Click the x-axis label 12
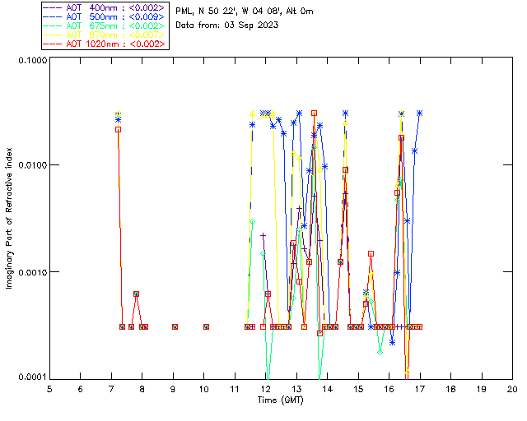527x421 pixels. 265,389
